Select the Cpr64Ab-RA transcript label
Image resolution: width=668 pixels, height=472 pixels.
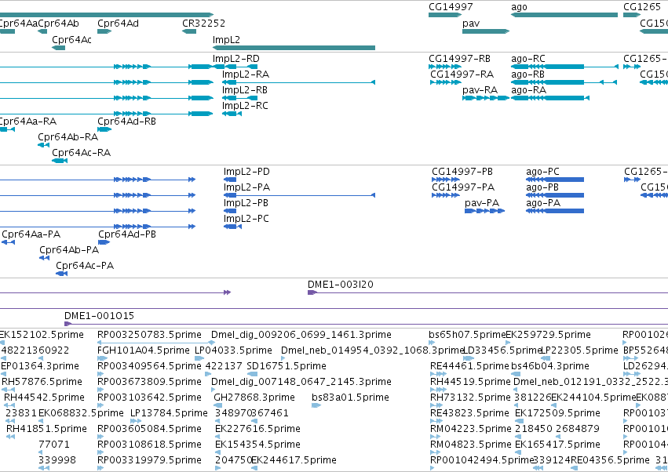[68, 137]
